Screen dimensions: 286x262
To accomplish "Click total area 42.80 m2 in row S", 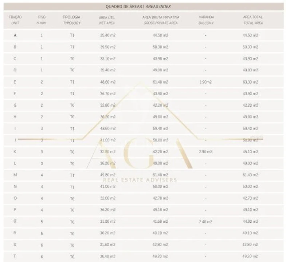I will click(x=250, y=245).
